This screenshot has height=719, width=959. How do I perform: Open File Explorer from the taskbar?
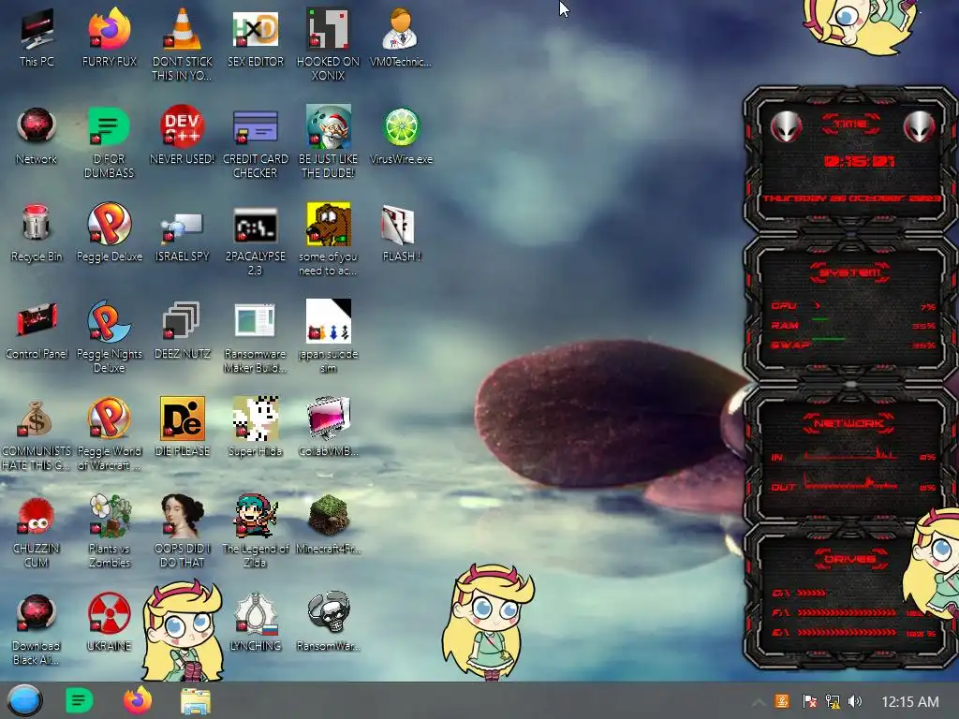pos(196,701)
